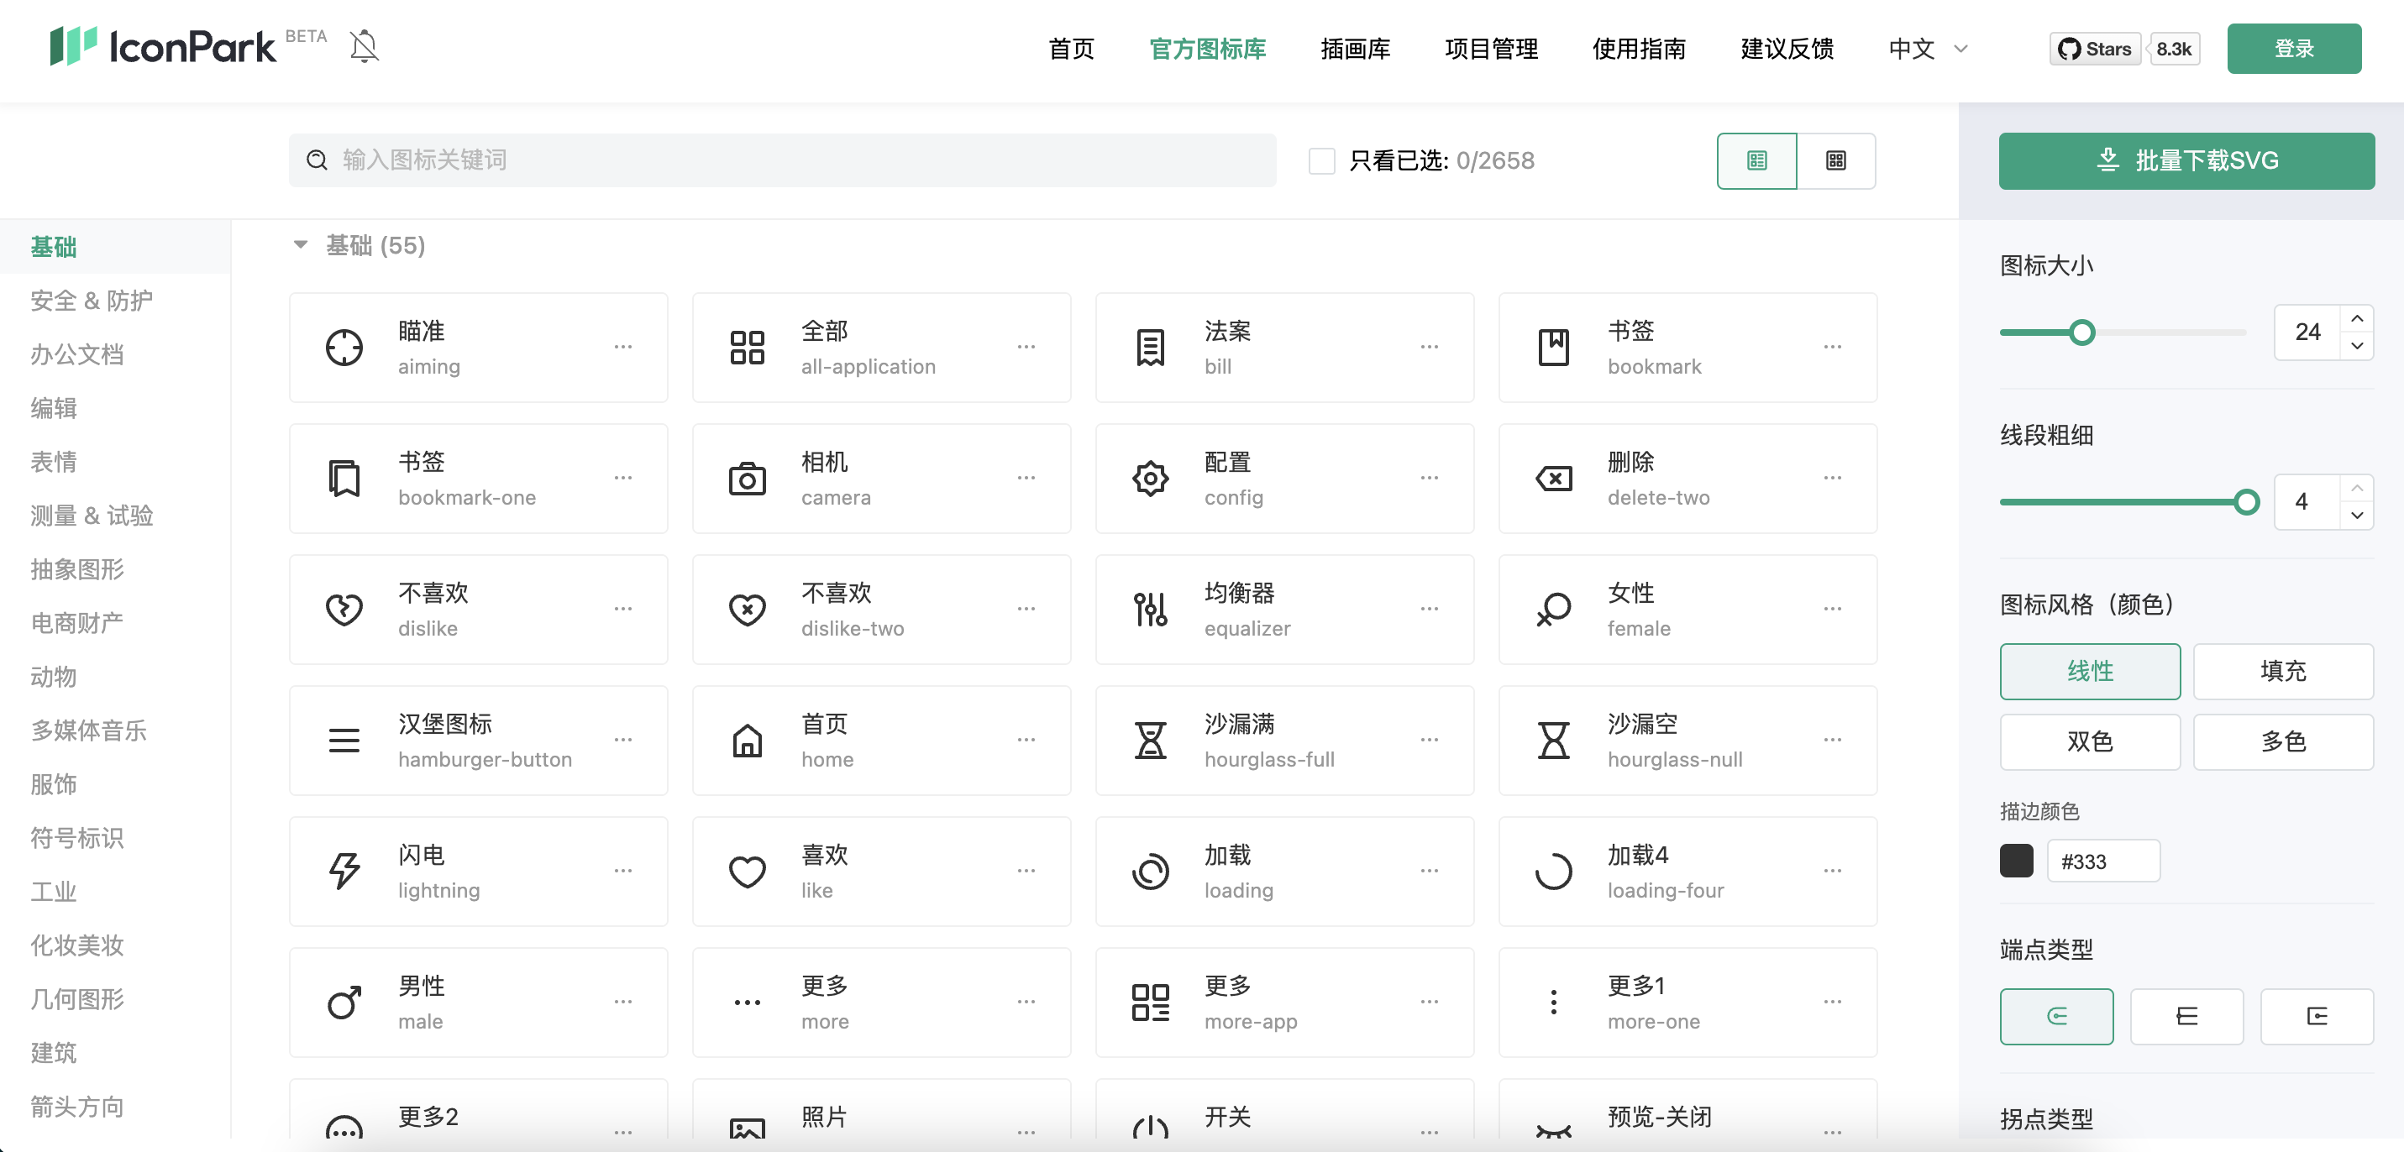Select the equalizer icon
This screenshot has height=1152, width=2404.
[1152, 608]
